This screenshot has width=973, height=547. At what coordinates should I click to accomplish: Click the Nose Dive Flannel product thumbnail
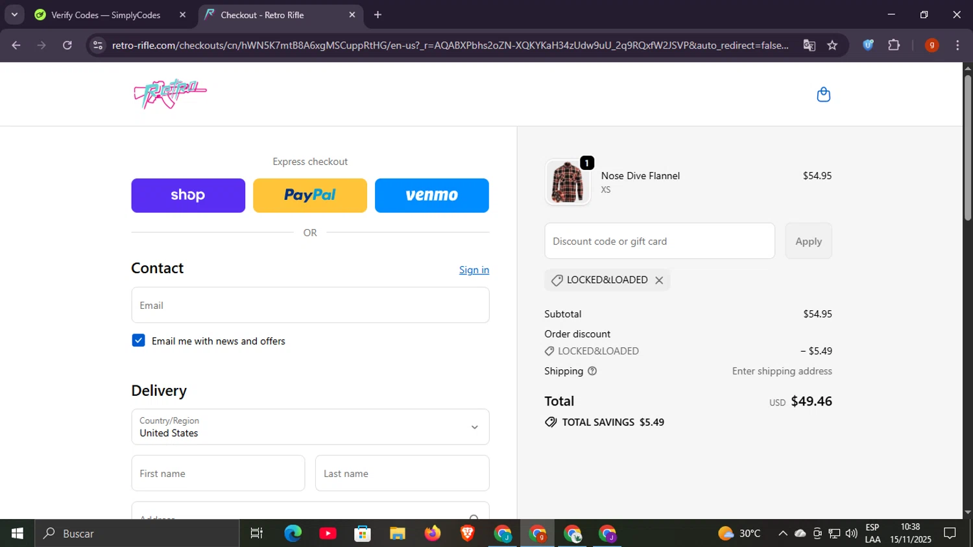[568, 182]
